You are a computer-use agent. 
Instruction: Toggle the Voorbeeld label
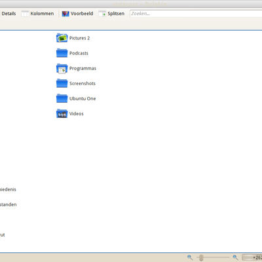82,14
